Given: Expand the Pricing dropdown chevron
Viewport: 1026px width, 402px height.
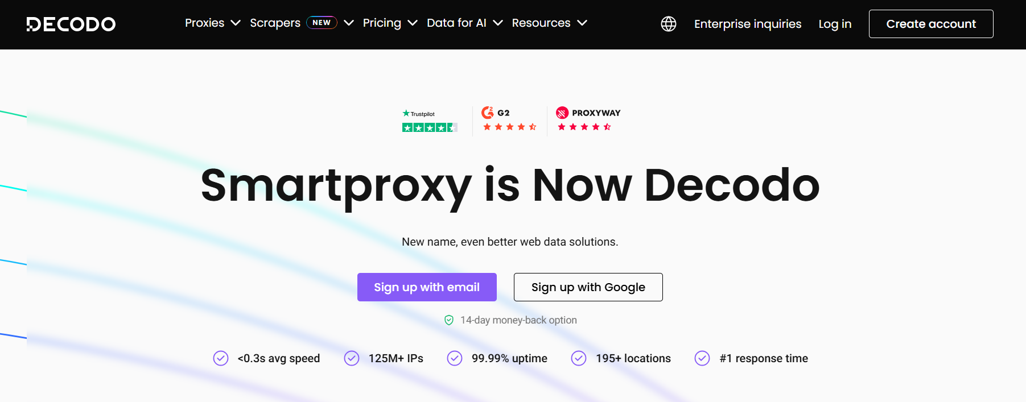Looking at the screenshot, I should (x=413, y=23).
